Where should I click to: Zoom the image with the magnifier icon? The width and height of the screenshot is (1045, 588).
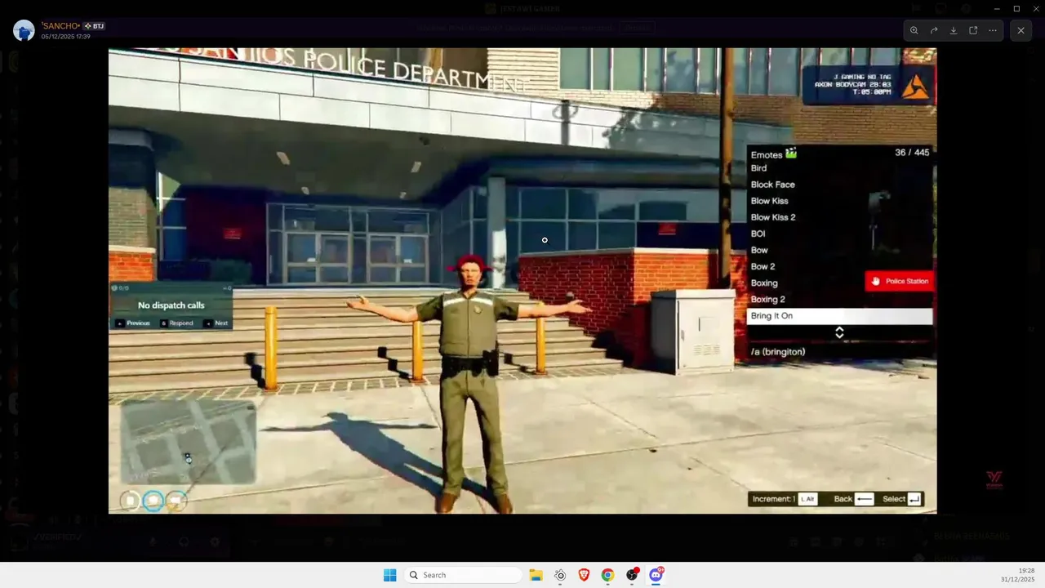(914, 30)
